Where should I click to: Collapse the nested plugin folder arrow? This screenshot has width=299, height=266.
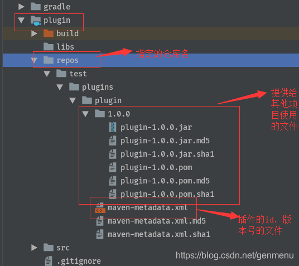click(73, 100)
